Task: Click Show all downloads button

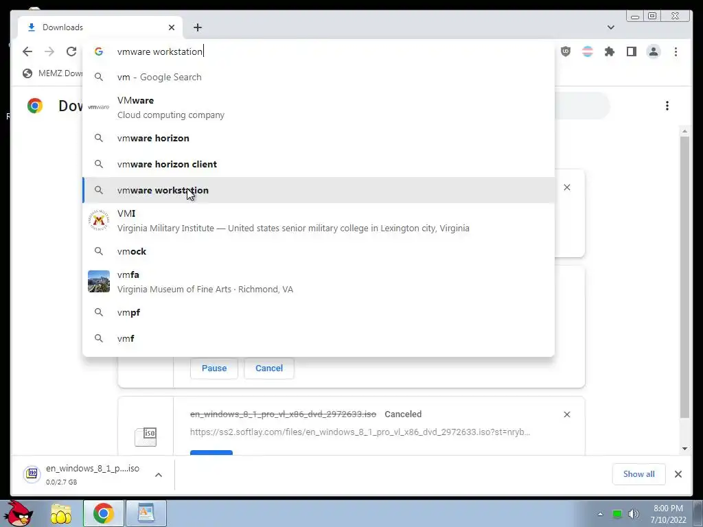Action: click(638, 474)
